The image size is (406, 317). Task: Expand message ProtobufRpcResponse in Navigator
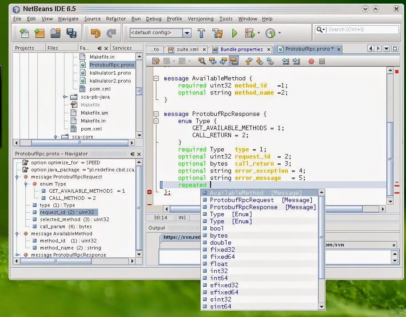point(17,255)
